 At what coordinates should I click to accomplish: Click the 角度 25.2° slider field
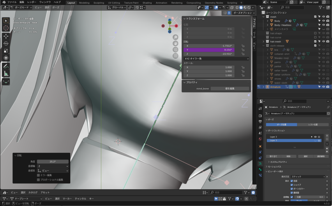[x=53, y=162]
